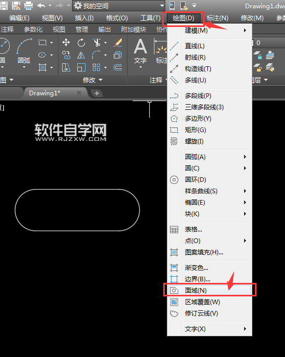This screenshot has height=357, width=285.
Task: Select the Stretch tool icon
Action: [x=66, y=67]
